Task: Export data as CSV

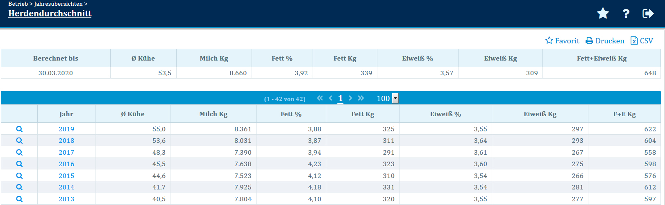Action: [x=642, y=41]
